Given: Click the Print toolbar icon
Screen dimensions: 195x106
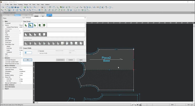Looking at the screenshot, I should pyautogui.click(x=15, y=7).
